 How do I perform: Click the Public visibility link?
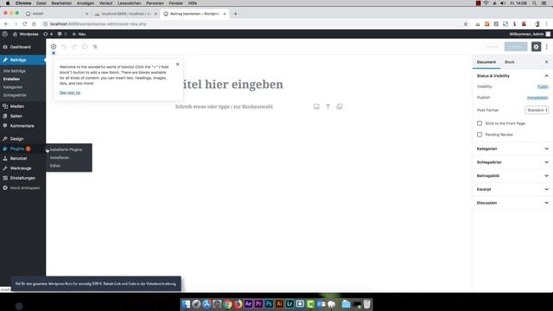[x=543, y=86]
